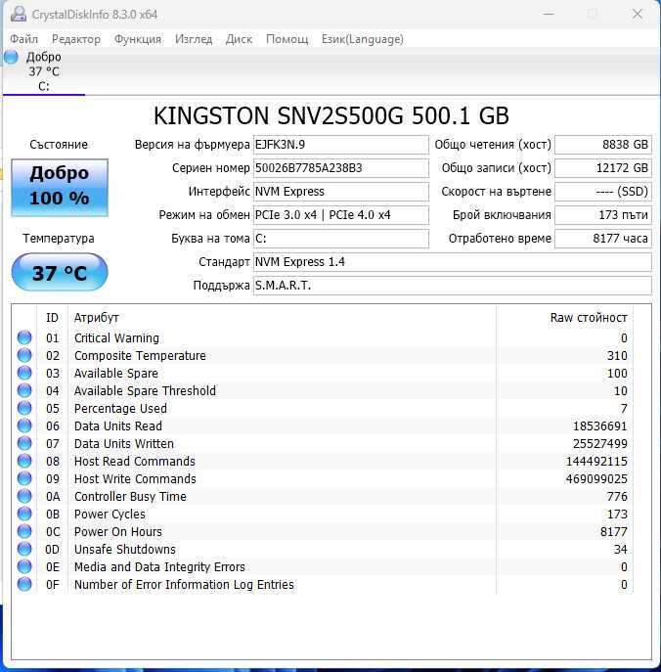Click status orb for Host Write Commands row
This screenshot has height=672, width=661.
click(x=24, y=478)
